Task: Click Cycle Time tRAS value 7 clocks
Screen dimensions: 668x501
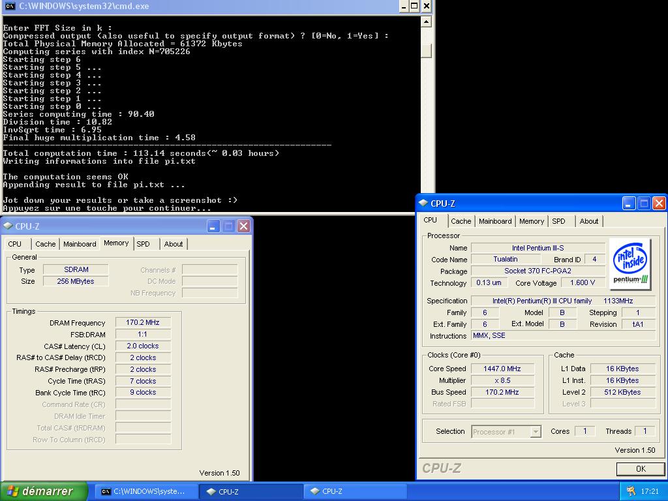Action: coord(143,381)
